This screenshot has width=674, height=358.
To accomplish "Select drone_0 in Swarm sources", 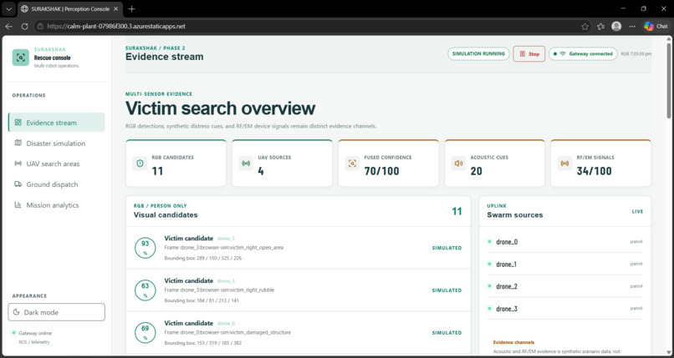I will tap(564, 242).
